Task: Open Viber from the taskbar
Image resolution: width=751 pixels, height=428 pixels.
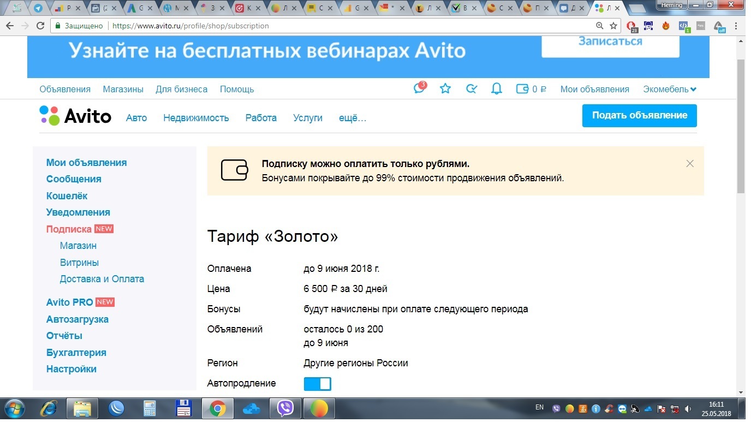Action: click(285, 408)
